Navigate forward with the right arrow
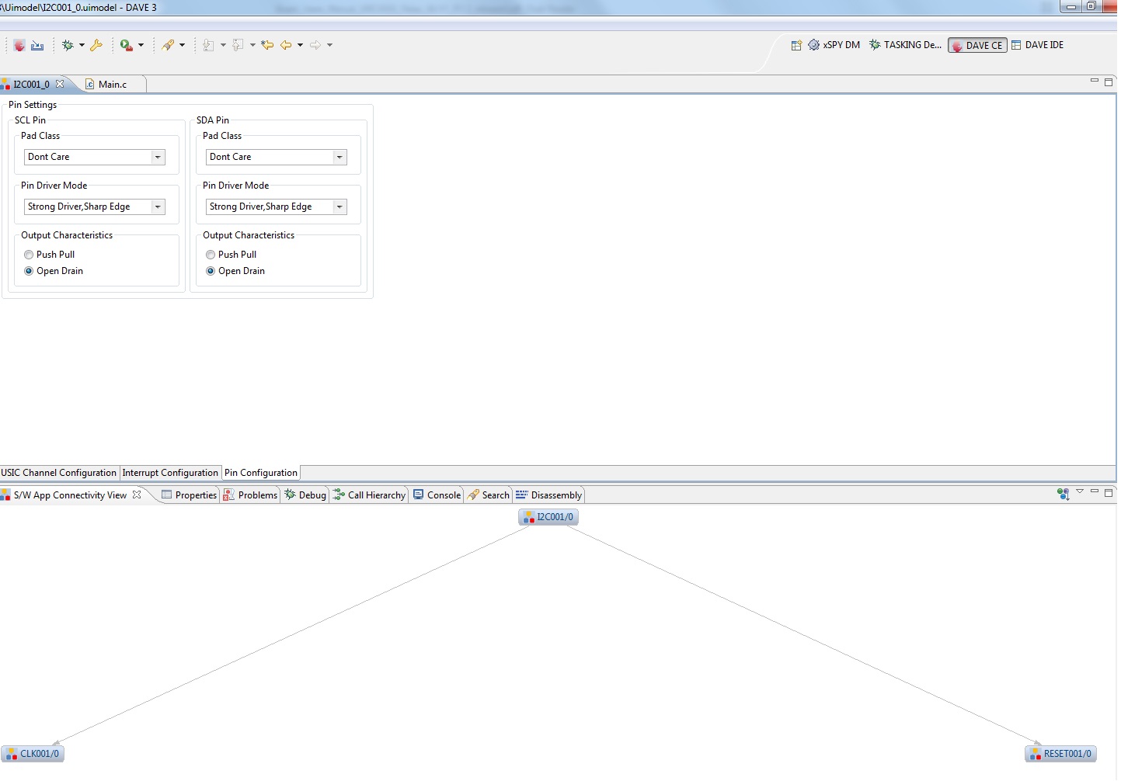The width and height of the screenshot is (1121, 781). 315,45
